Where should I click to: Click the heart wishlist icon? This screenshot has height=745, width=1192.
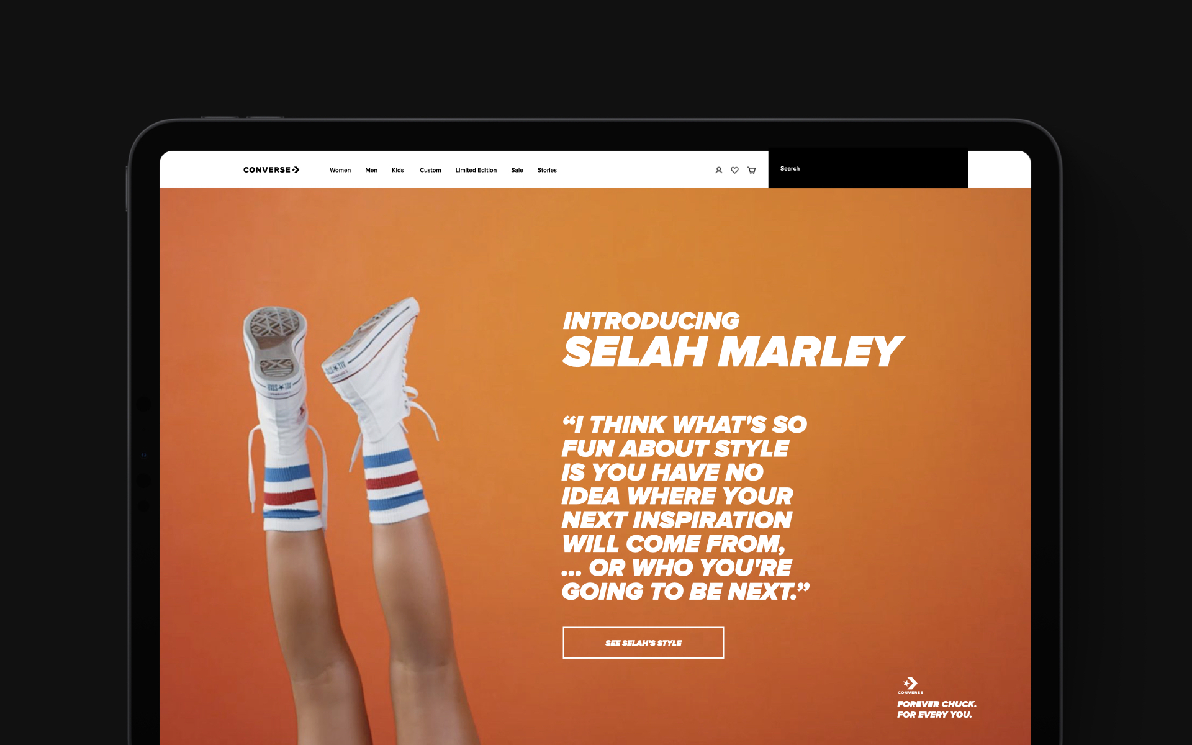tap(734, 170)
